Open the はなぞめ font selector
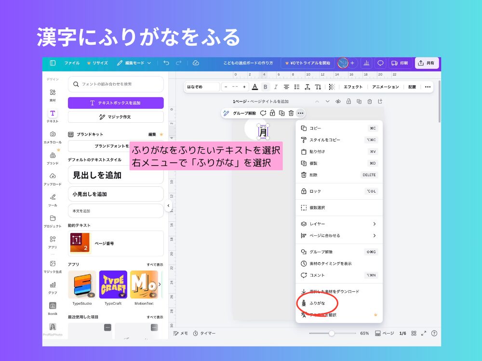The height and width of the screenshot is (361, 482). click(201, 87)
